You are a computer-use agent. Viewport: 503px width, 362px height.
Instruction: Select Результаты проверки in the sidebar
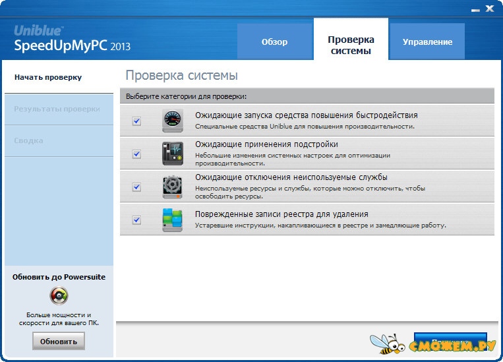click(x=59, y=109)
